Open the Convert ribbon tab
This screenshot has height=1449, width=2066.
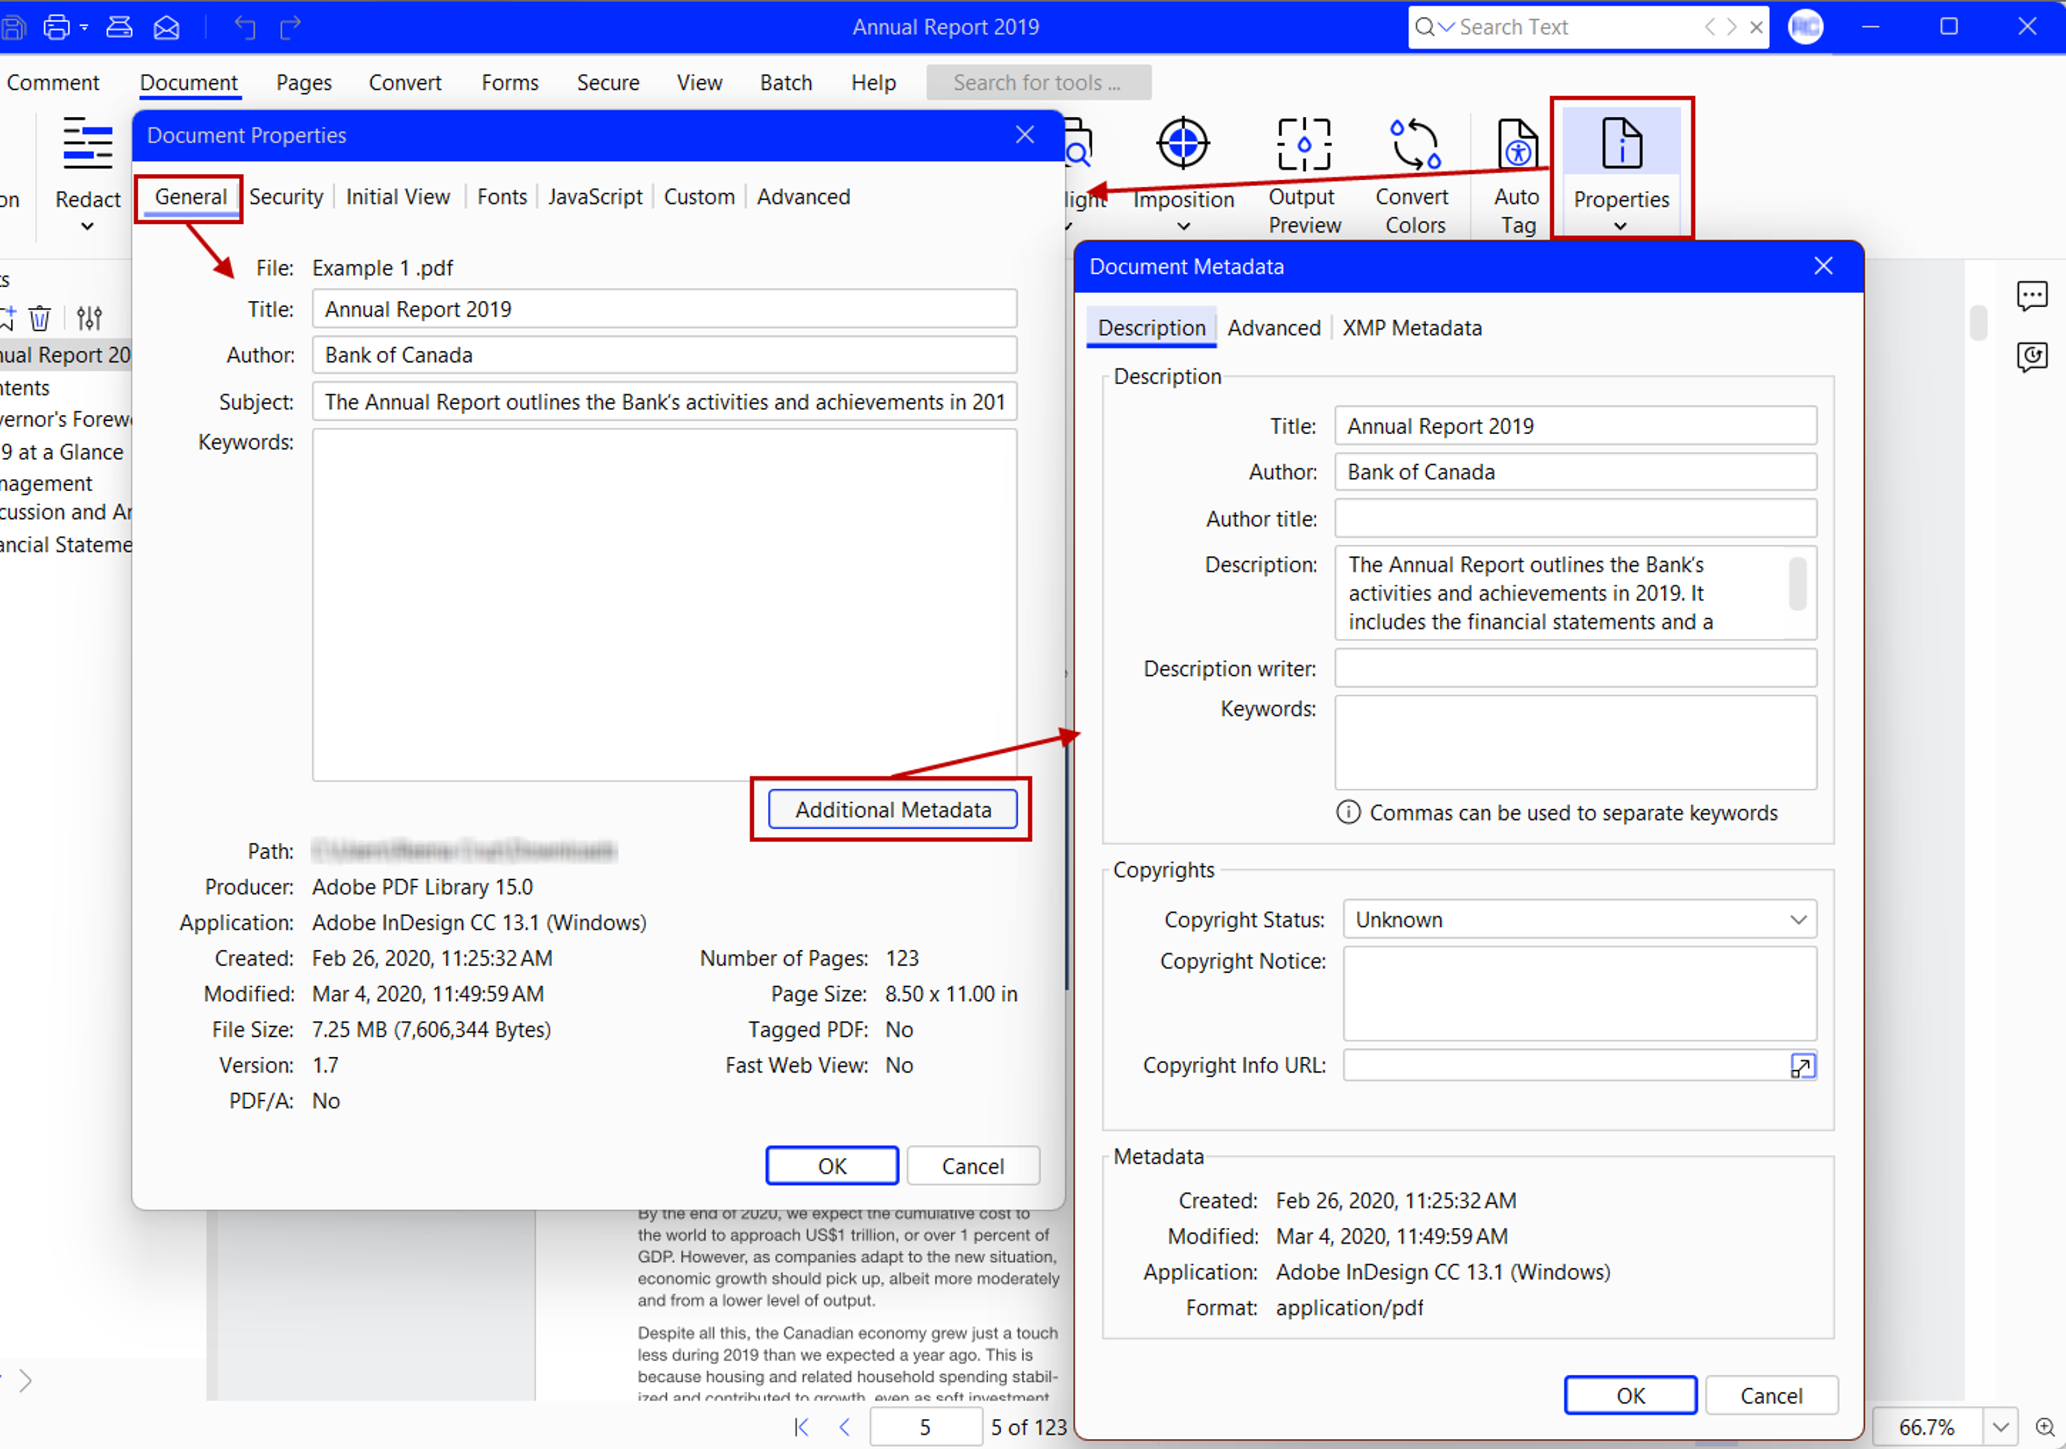[x=405, y=83]
